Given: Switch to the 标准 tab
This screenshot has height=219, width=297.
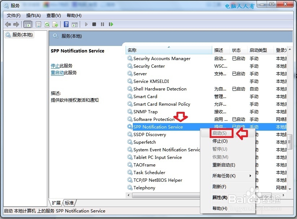Looking at the screenshot, I should [69, 203].
